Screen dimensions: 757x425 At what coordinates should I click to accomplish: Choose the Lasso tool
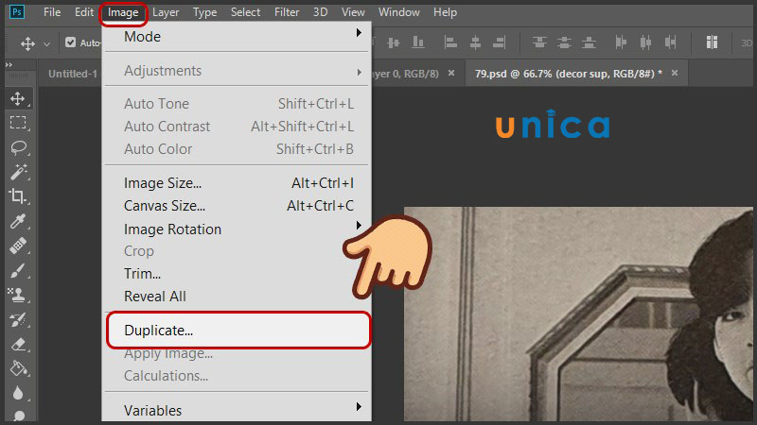pyautogui.click(x=17, y=147)
